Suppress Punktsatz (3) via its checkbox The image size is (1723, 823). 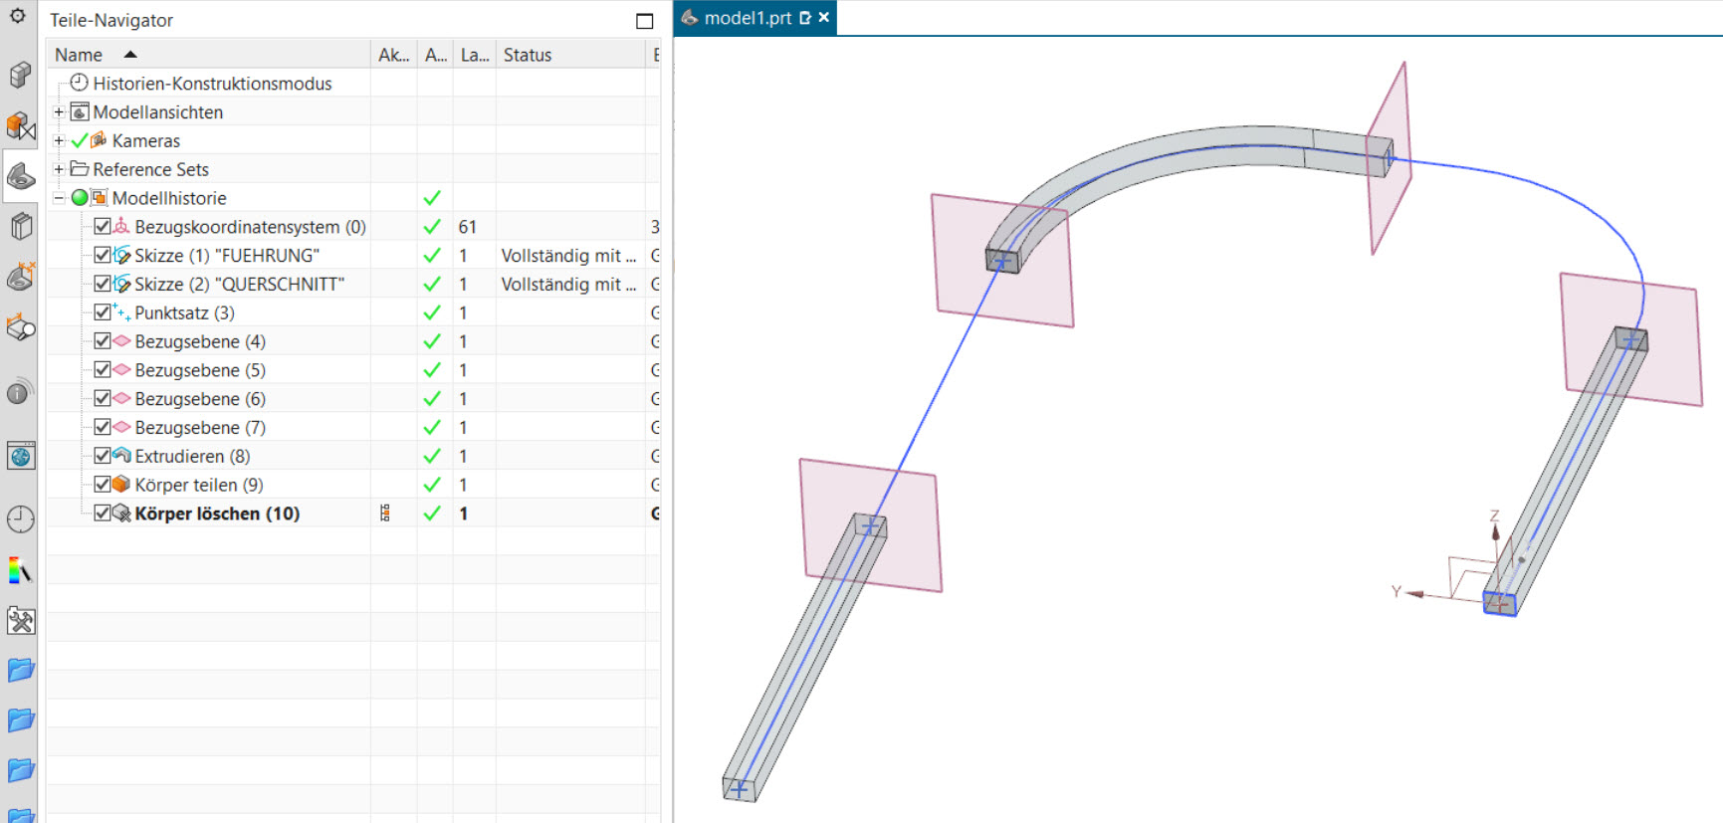tap(103, 312)
